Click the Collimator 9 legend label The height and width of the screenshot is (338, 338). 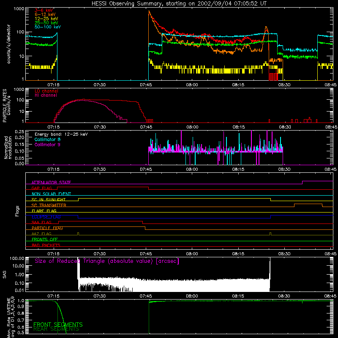[47, 144]
